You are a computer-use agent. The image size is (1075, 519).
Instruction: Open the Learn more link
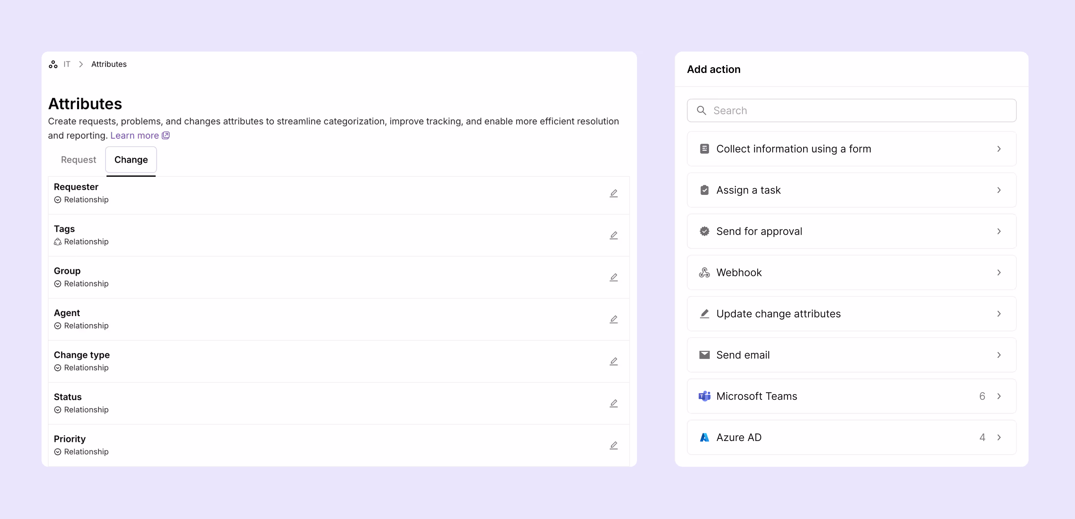click(x=135, y=135)
